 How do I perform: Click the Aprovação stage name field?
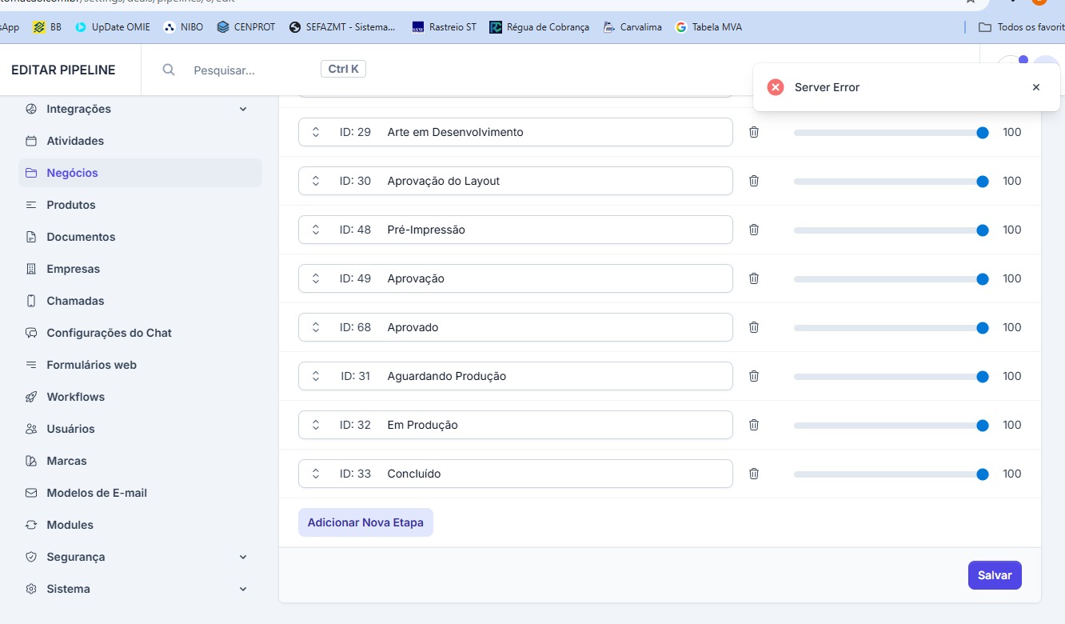point(552,278)
